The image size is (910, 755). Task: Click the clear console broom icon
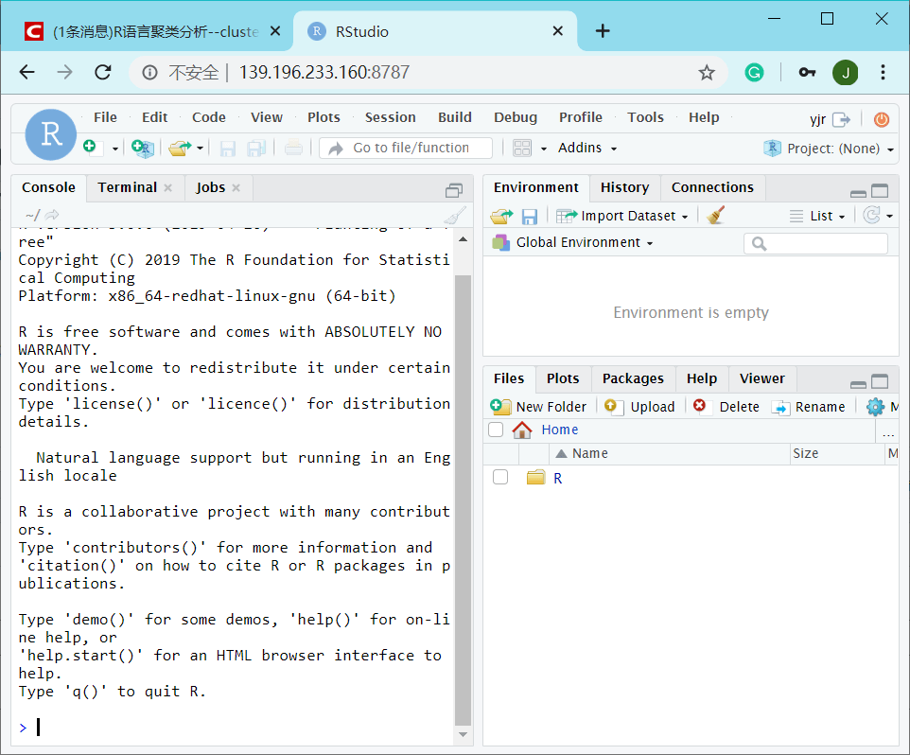pos(455,215)
